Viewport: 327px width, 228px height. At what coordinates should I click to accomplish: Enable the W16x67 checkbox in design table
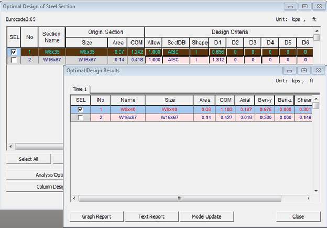click(x=14, y=60)
